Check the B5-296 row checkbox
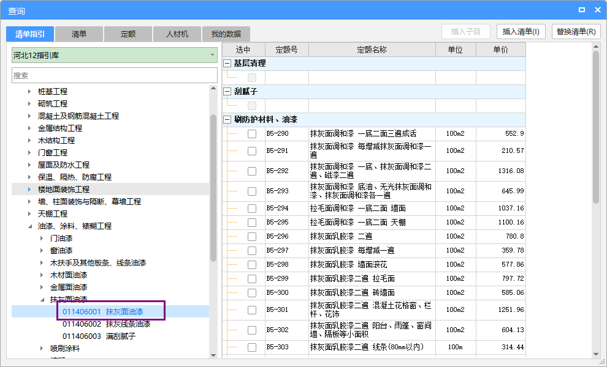Image resolution: width=607 pixels, height=367 pixels. coord(252,237)
